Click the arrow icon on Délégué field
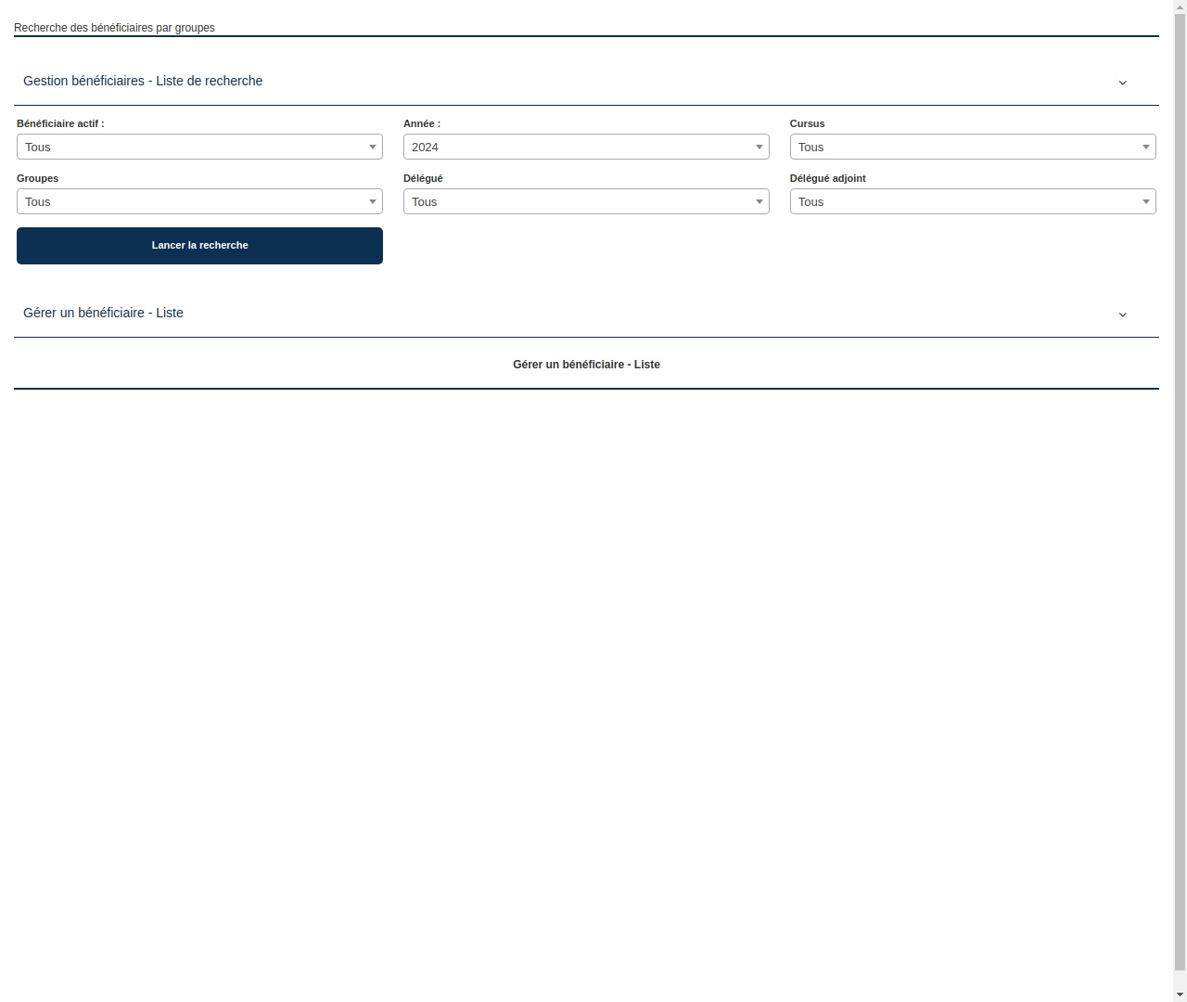 759,201
